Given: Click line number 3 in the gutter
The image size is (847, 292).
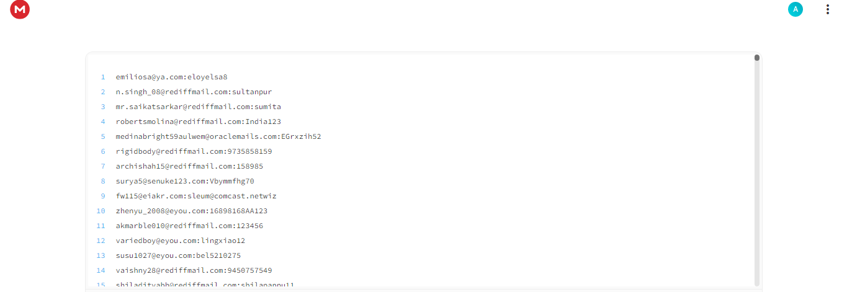Looking at the screenshot, I should click(x=103, y=107).
